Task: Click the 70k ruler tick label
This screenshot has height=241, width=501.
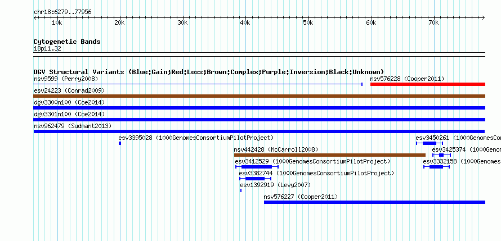Action: pos(433,23)
